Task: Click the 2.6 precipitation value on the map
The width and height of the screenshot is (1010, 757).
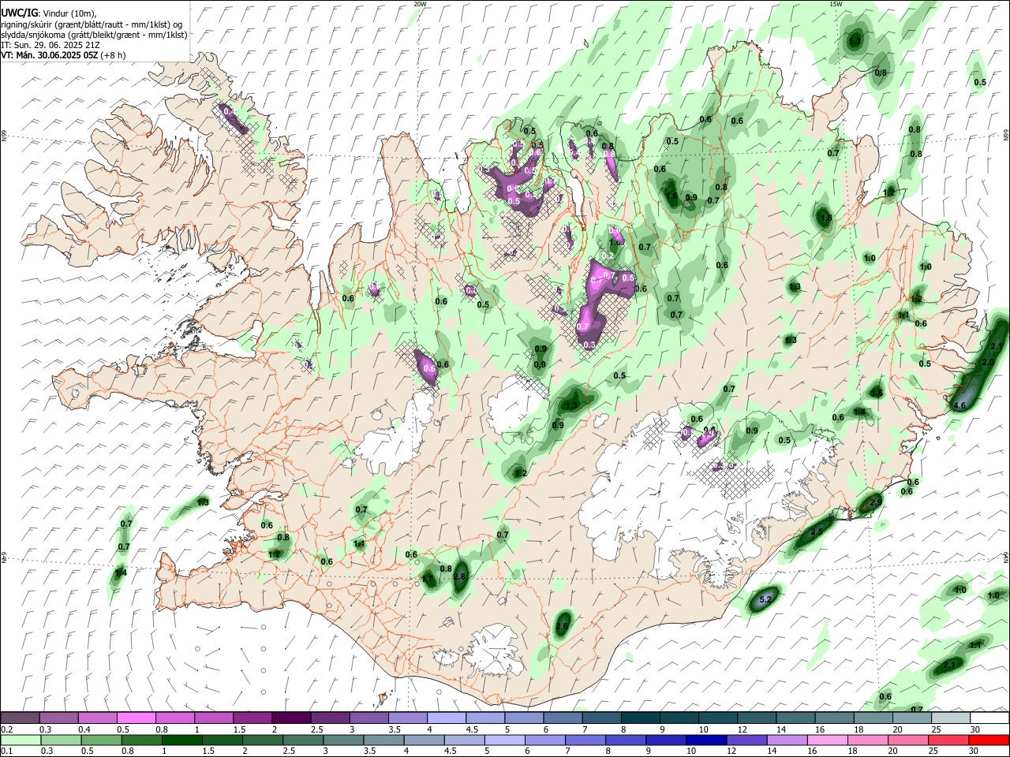Action: [x=562, y=627]
